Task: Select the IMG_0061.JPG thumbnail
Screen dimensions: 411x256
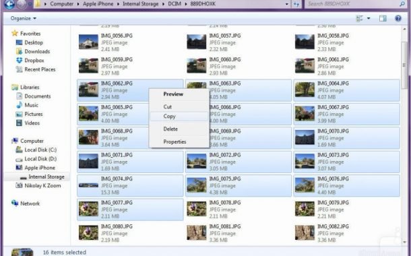Action: point(305,66)
